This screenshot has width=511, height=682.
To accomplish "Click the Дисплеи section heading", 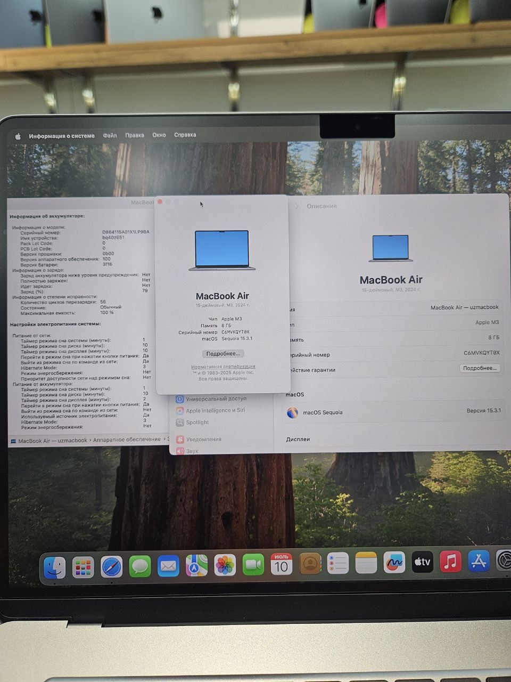I will pyautogui.click(x=298, y=439).
